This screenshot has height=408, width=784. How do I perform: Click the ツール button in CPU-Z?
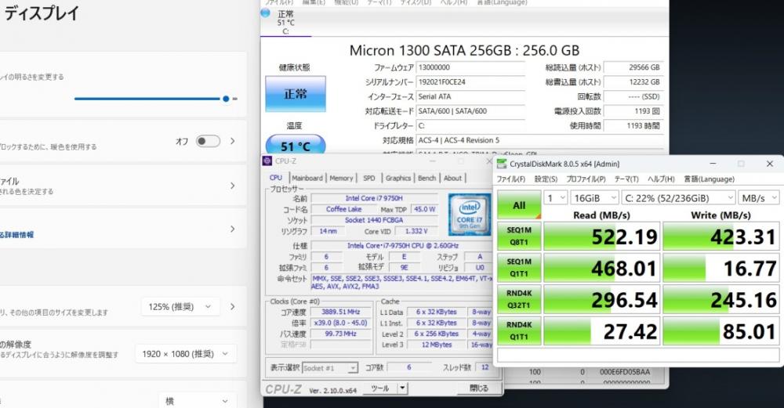(380, 388)
